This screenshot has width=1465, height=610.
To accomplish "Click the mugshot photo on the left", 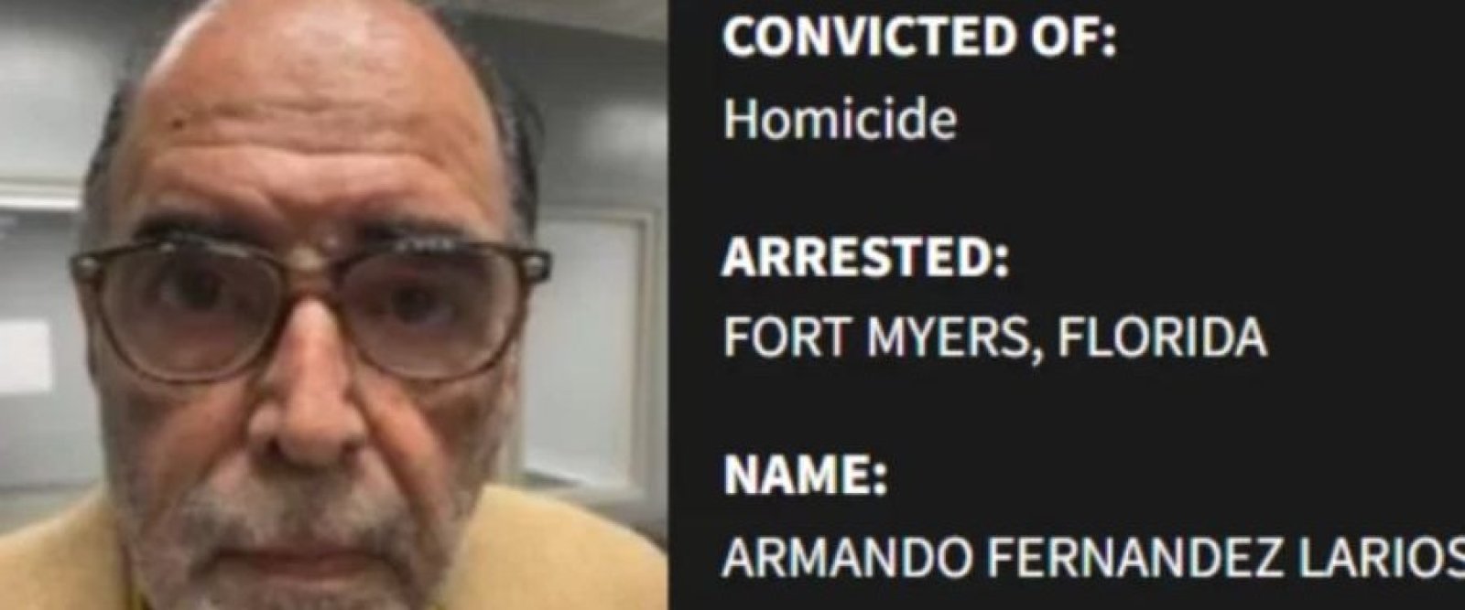I will (x=333, y=305).
